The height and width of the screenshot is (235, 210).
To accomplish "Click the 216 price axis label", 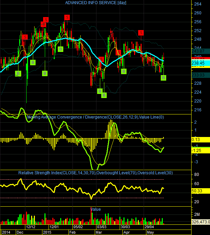I will pyautogui.click(x=198, y=110).
